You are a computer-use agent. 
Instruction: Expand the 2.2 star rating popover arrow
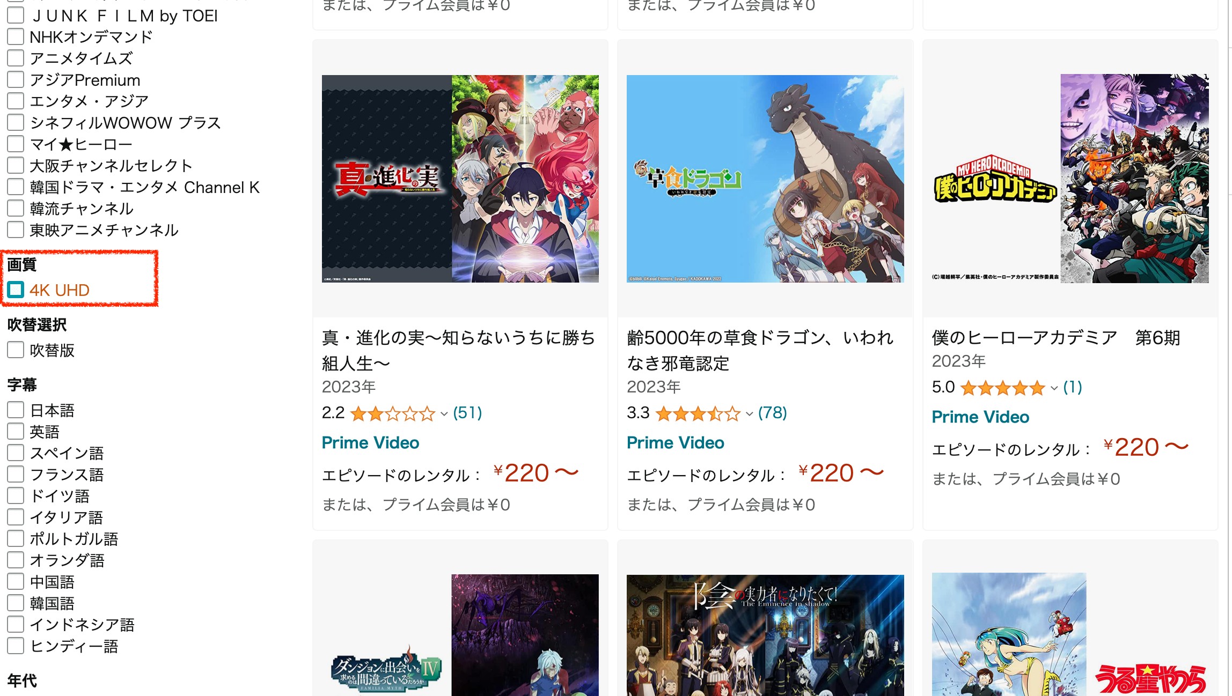444,414
